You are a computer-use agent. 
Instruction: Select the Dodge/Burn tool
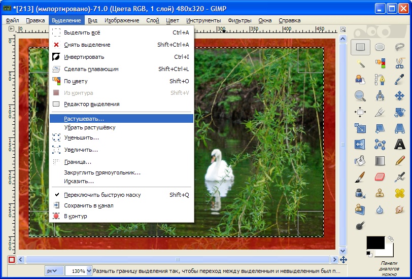(360, 226)
